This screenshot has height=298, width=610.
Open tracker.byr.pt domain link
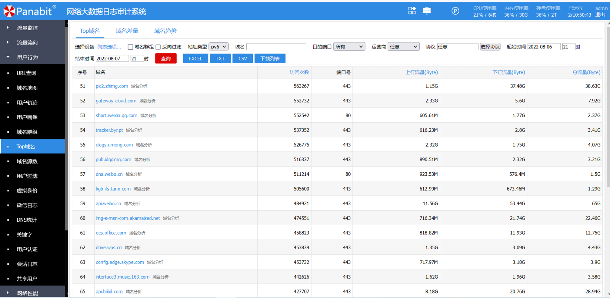tap(109, 130)
